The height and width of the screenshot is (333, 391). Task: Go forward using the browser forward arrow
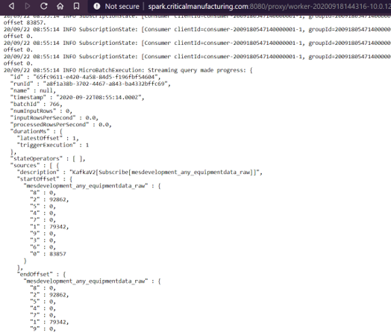coord(28,6)
